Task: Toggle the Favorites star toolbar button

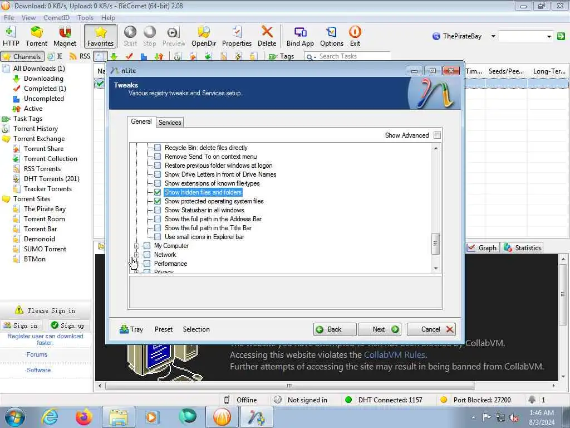Action: [100, 36]
